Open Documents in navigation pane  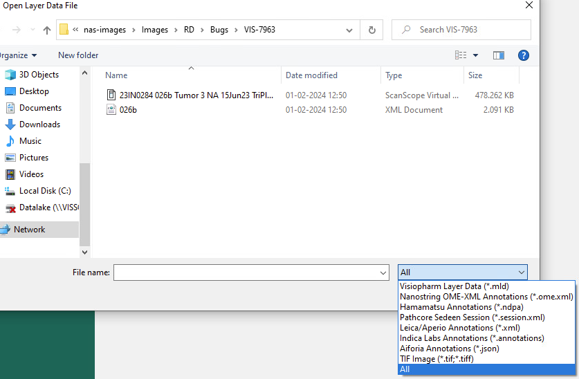pyautogui.click(x=40, y=108)
